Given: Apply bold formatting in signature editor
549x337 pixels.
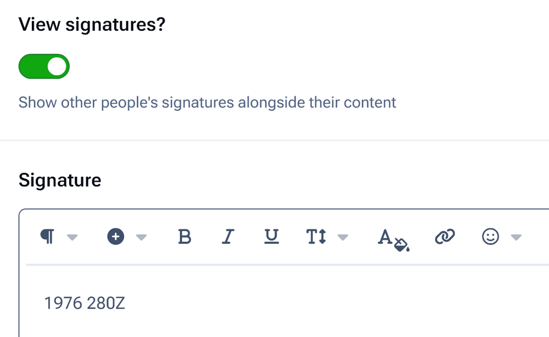Looking at the screenshot, I should (185, 237).
